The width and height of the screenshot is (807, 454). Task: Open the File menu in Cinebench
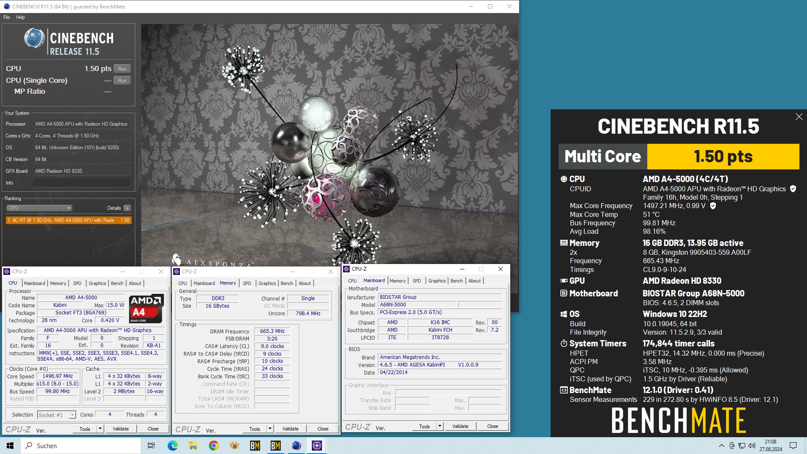pos(7,17)
